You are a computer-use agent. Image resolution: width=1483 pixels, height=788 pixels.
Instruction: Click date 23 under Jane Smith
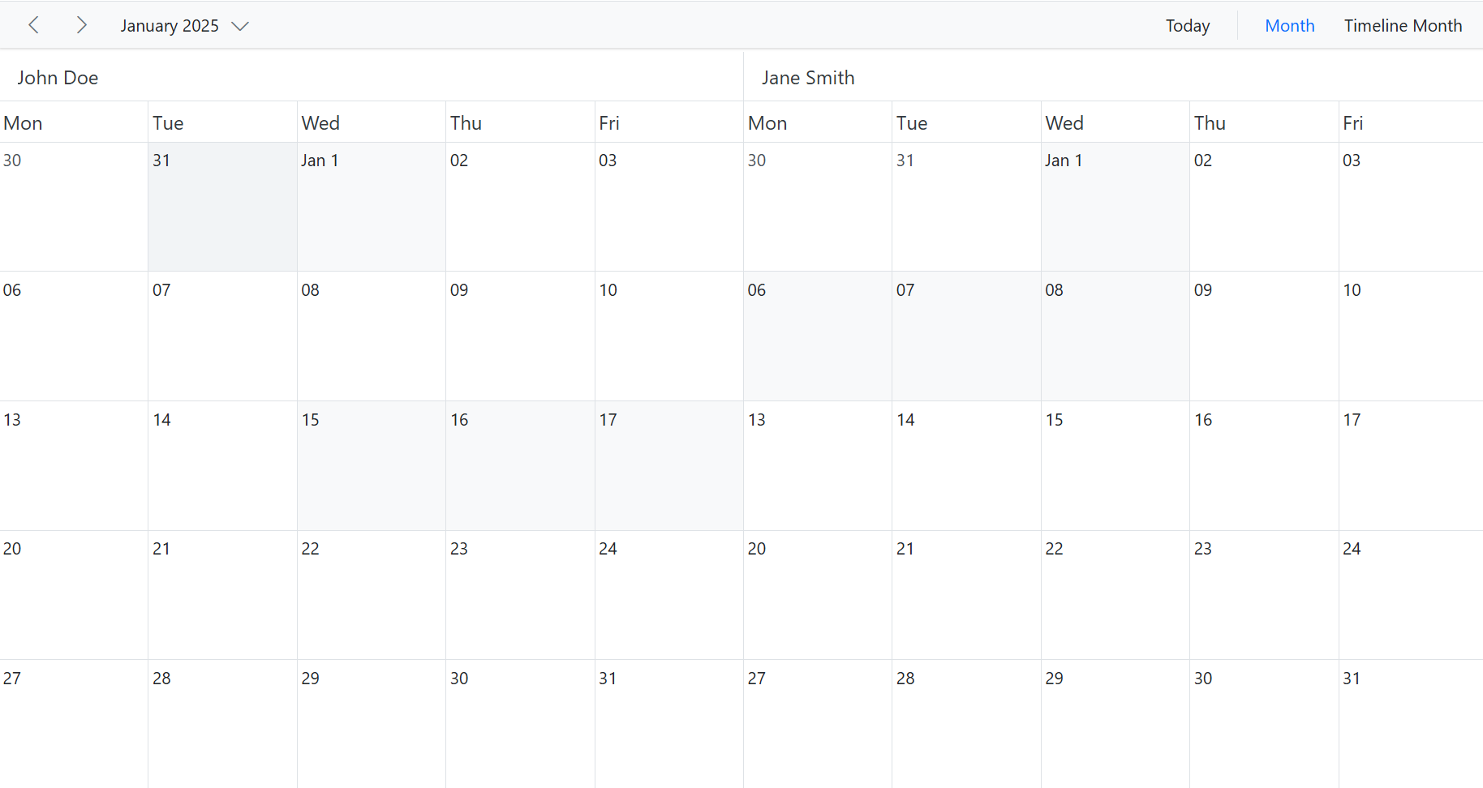pos(1203,549)
